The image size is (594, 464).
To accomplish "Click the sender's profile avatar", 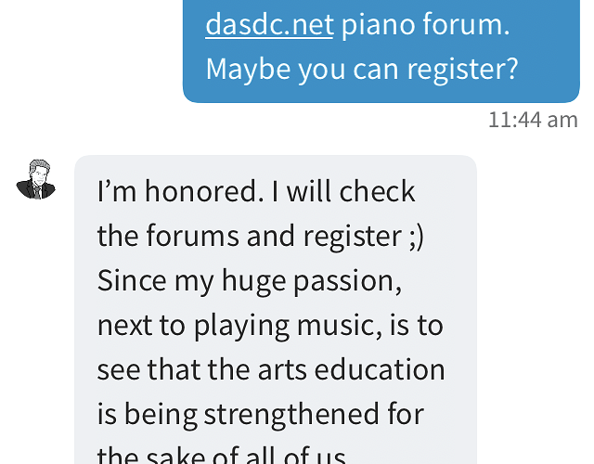I will (x=36, y=180).
